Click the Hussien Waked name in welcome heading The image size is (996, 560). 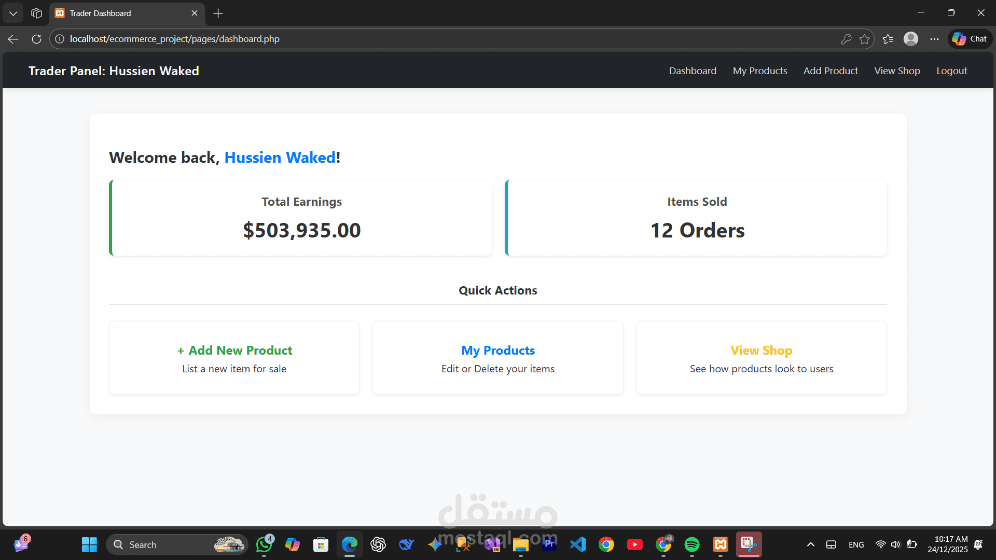(x=280, y=157)
